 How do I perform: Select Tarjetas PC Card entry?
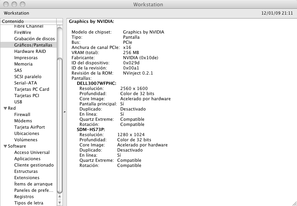pos(32,89)
